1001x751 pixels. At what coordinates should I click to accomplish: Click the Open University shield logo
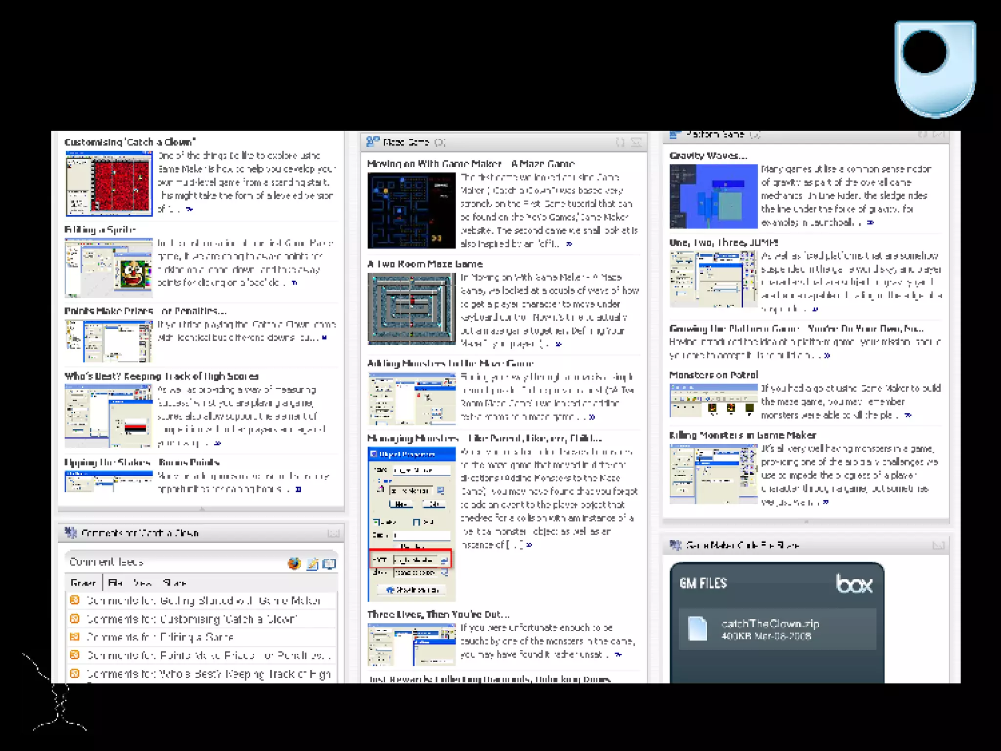[935, 68]
